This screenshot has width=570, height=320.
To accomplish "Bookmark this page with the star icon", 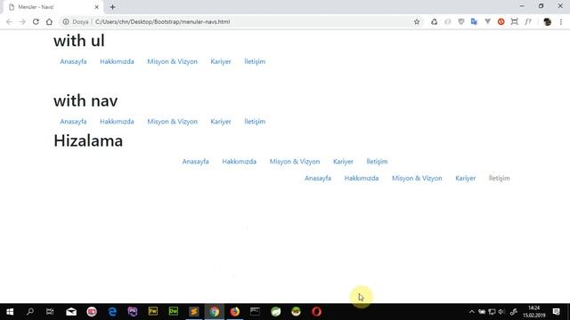I will (417, 21).
